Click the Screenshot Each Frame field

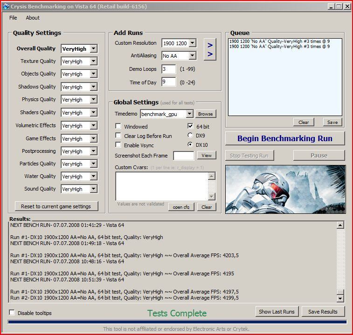coord(183,156)
